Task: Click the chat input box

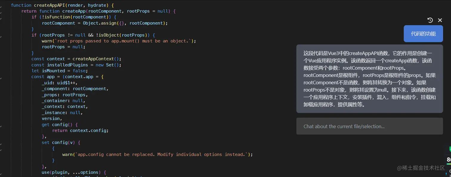Action: tap(370, 126)
